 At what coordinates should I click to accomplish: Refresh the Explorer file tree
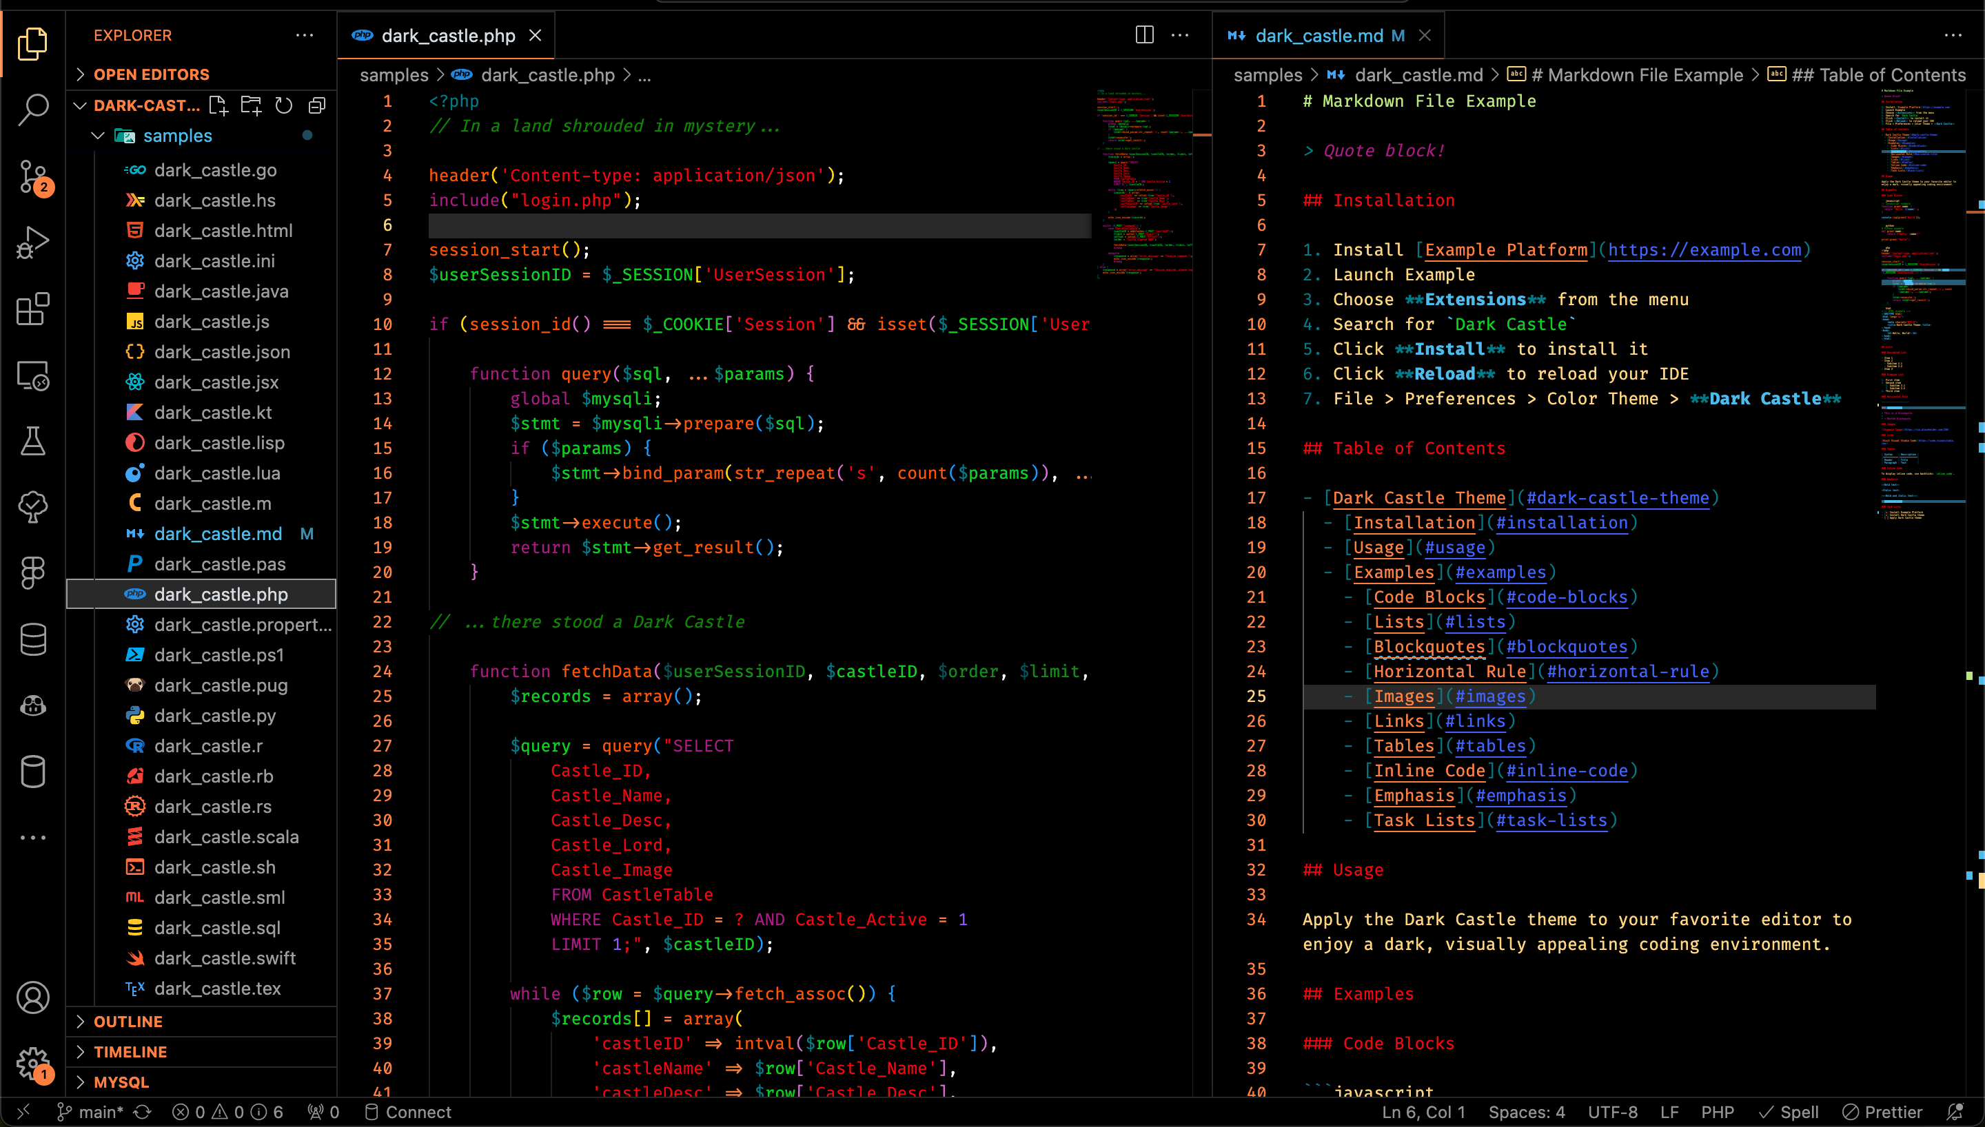283,105
